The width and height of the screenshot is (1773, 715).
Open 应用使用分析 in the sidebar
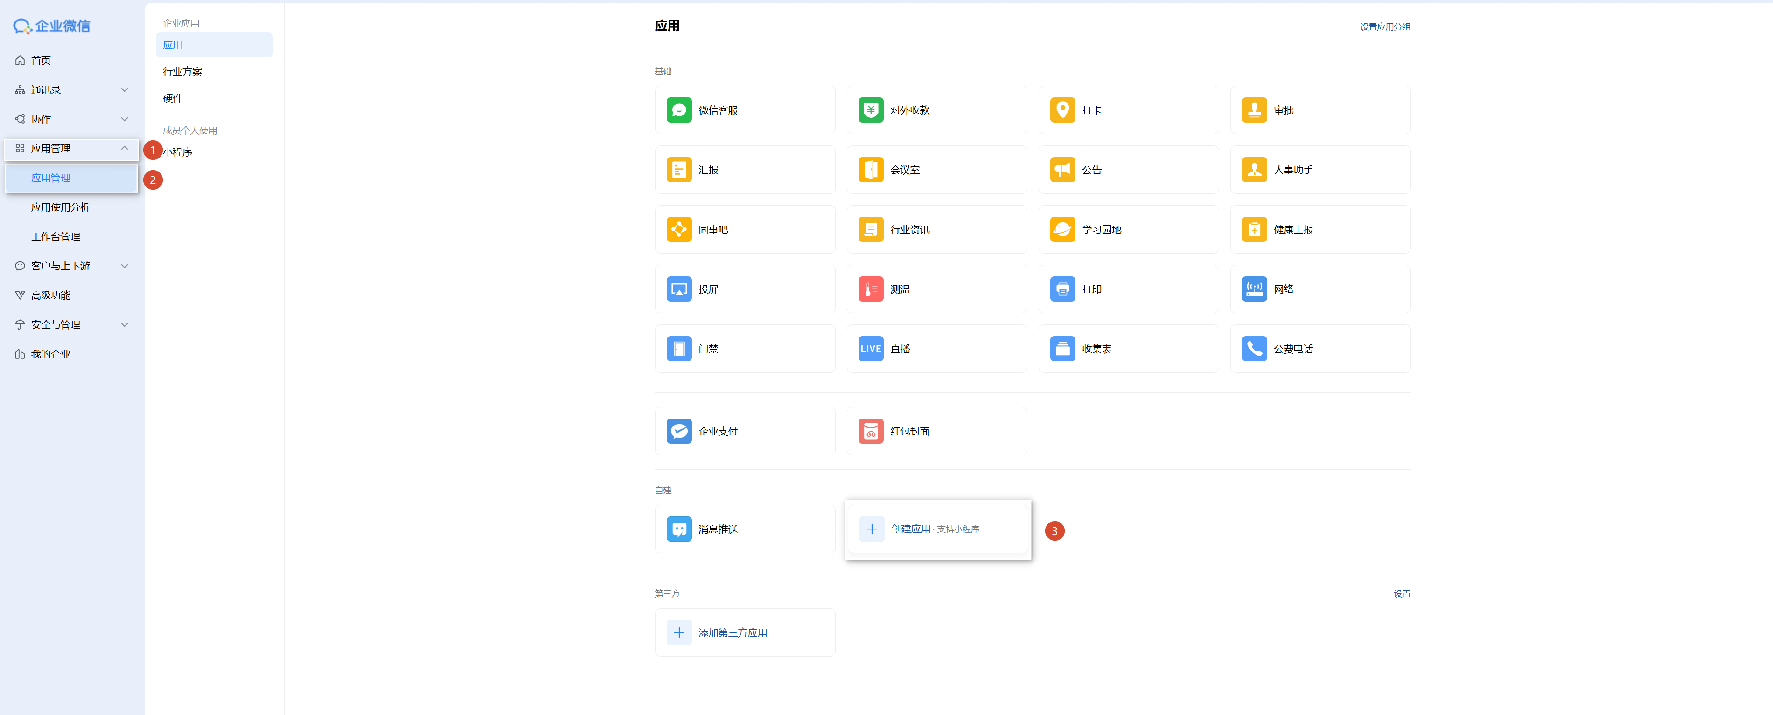point(61,207)
